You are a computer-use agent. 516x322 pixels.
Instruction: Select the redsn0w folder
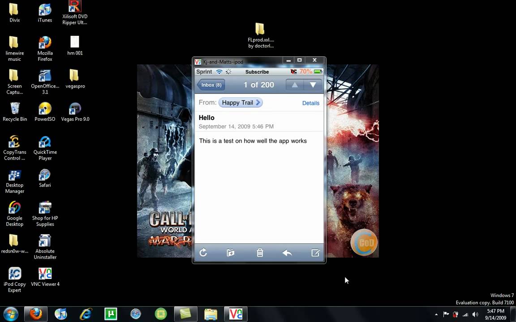pos(14,244)
